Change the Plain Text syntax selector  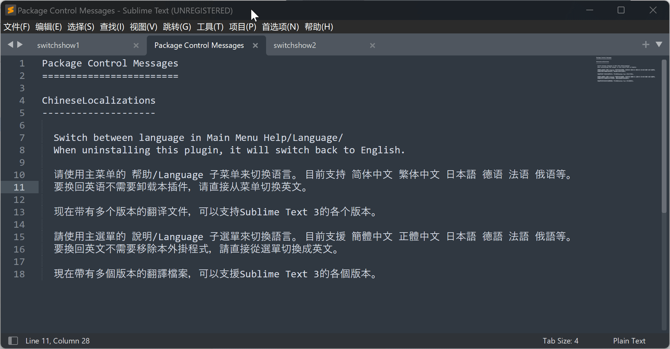(x=629, y=341)
